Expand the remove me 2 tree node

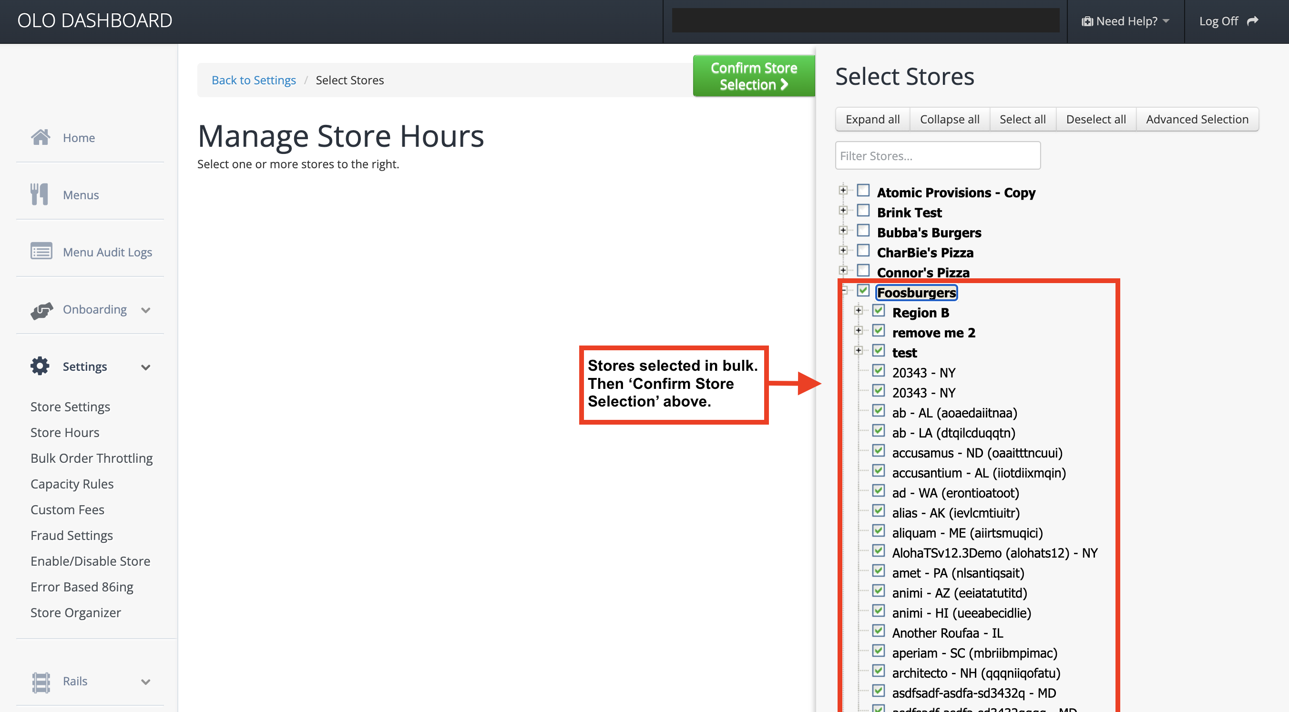(x=858, y=330)
